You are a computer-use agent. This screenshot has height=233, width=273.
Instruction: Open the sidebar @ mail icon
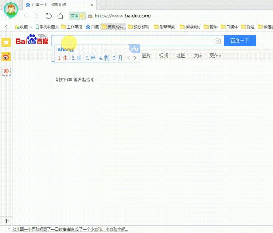(x=6, y=71)
